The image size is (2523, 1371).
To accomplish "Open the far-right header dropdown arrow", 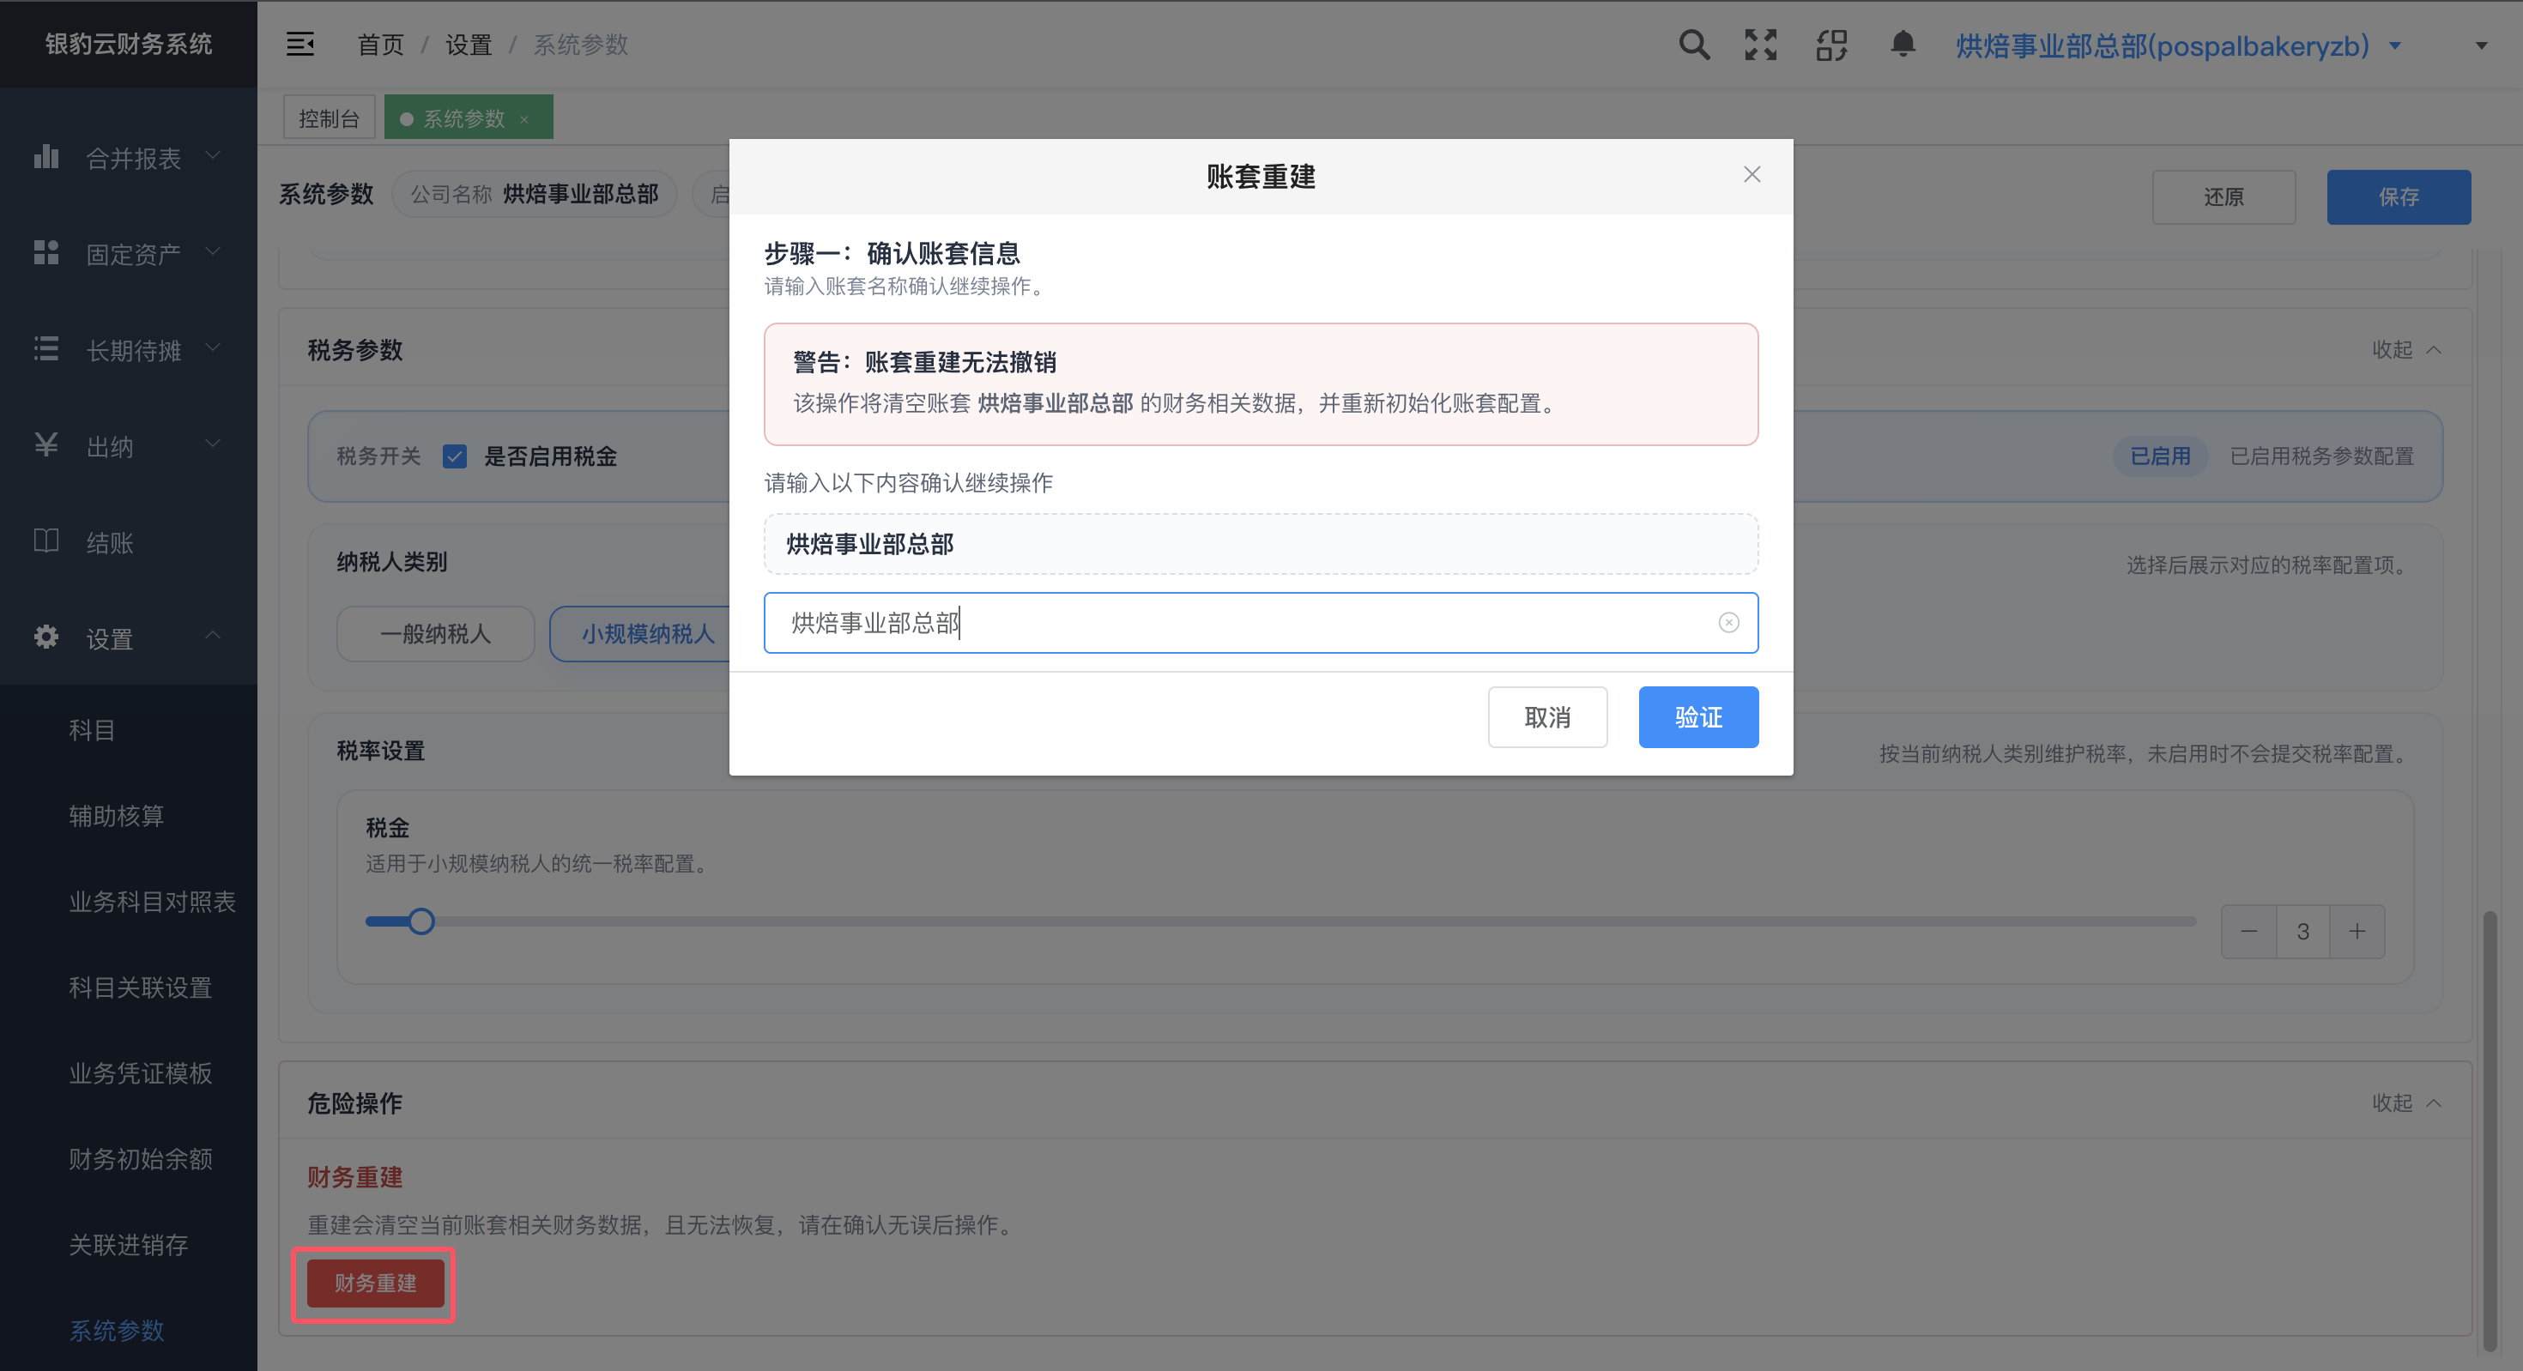I will [x=2481, y=45].
